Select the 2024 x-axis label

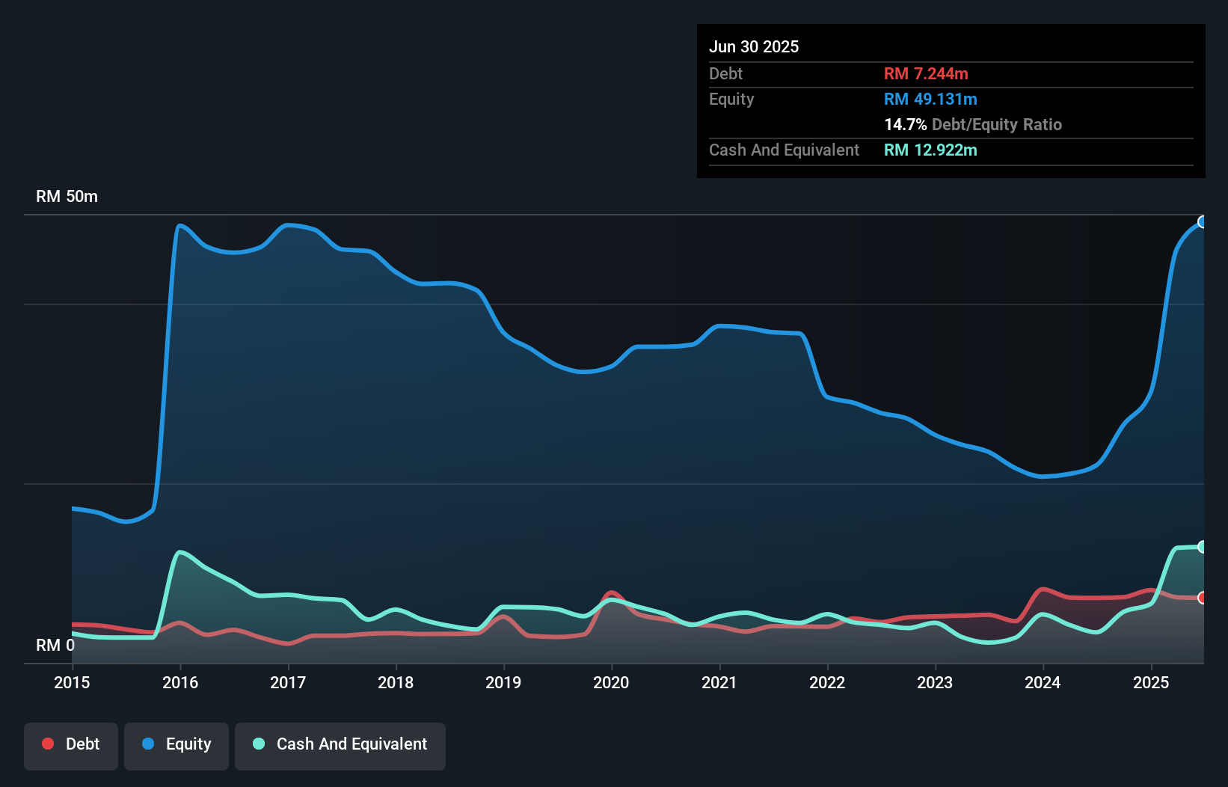(x=1043, y=682)
